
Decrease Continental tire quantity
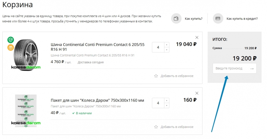pyautogui.click(x=167, y=50)
